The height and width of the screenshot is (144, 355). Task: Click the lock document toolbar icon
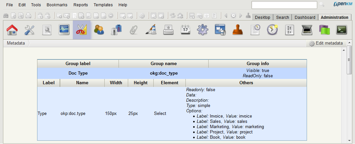click(x=40, y=16)
